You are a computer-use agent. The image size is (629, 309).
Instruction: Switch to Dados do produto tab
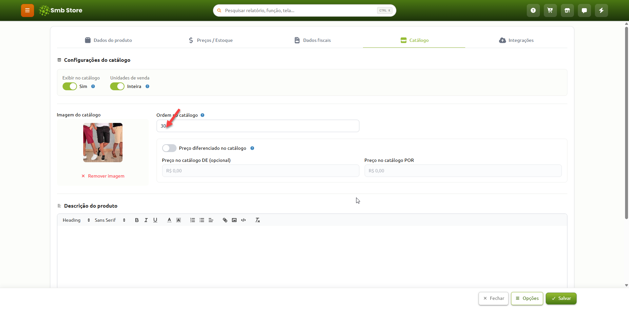pyautogui.click(x=108, y=40)
